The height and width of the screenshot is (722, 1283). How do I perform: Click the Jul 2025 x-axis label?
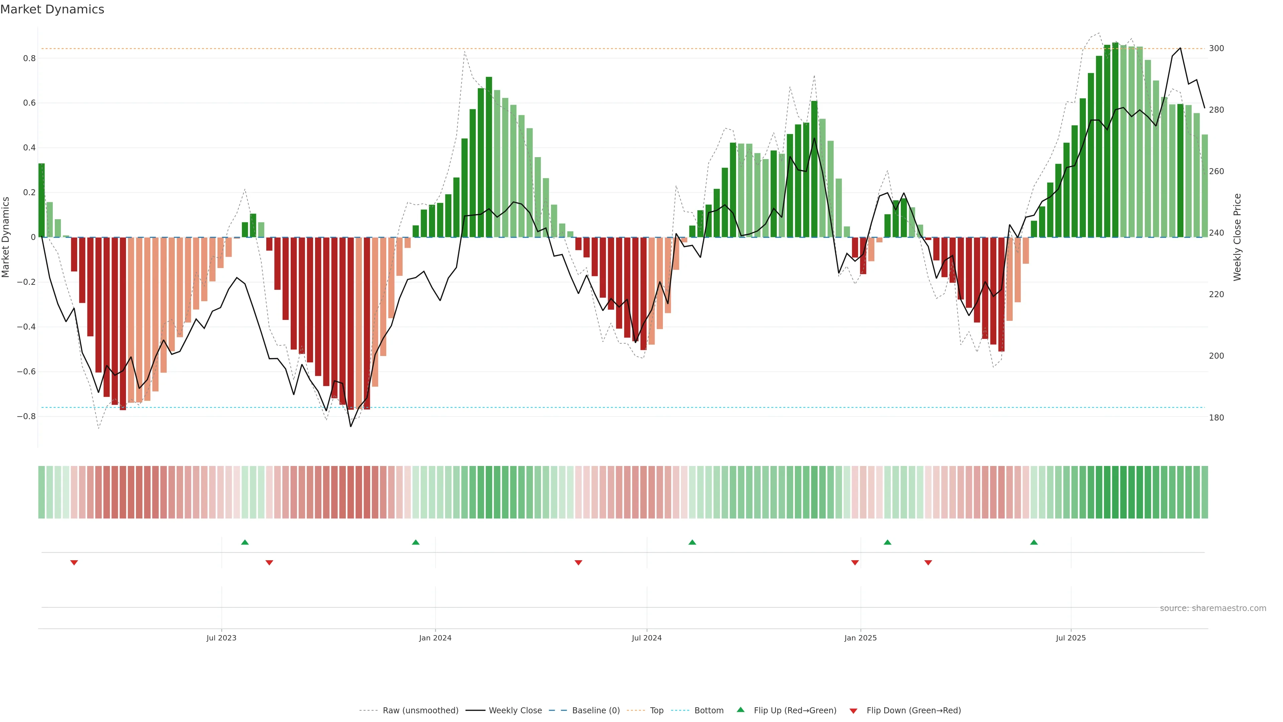pyautogui.click(x=1070, y=638)
